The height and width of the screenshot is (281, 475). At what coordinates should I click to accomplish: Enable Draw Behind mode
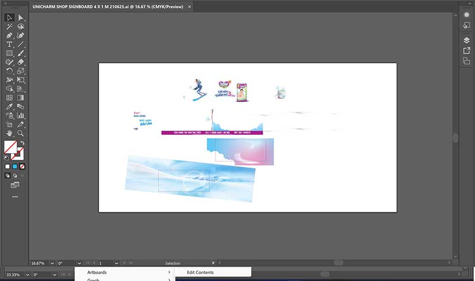coord(15,176)
